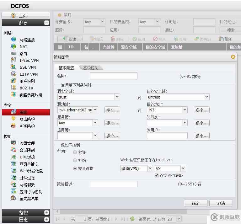Open 网络连接 globe icon in sidebar
The height and width of the screenshot is (224, 241).
(x=13, y=40)
